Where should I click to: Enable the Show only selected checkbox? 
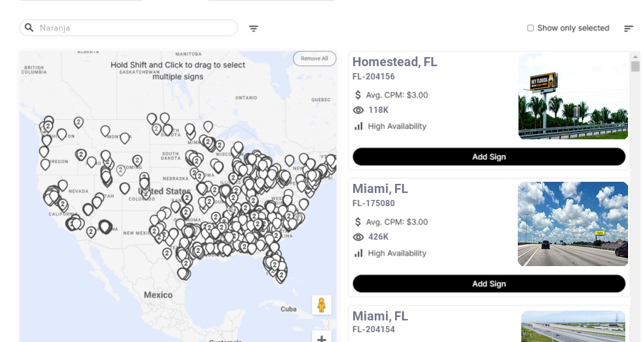pos(530,29)
